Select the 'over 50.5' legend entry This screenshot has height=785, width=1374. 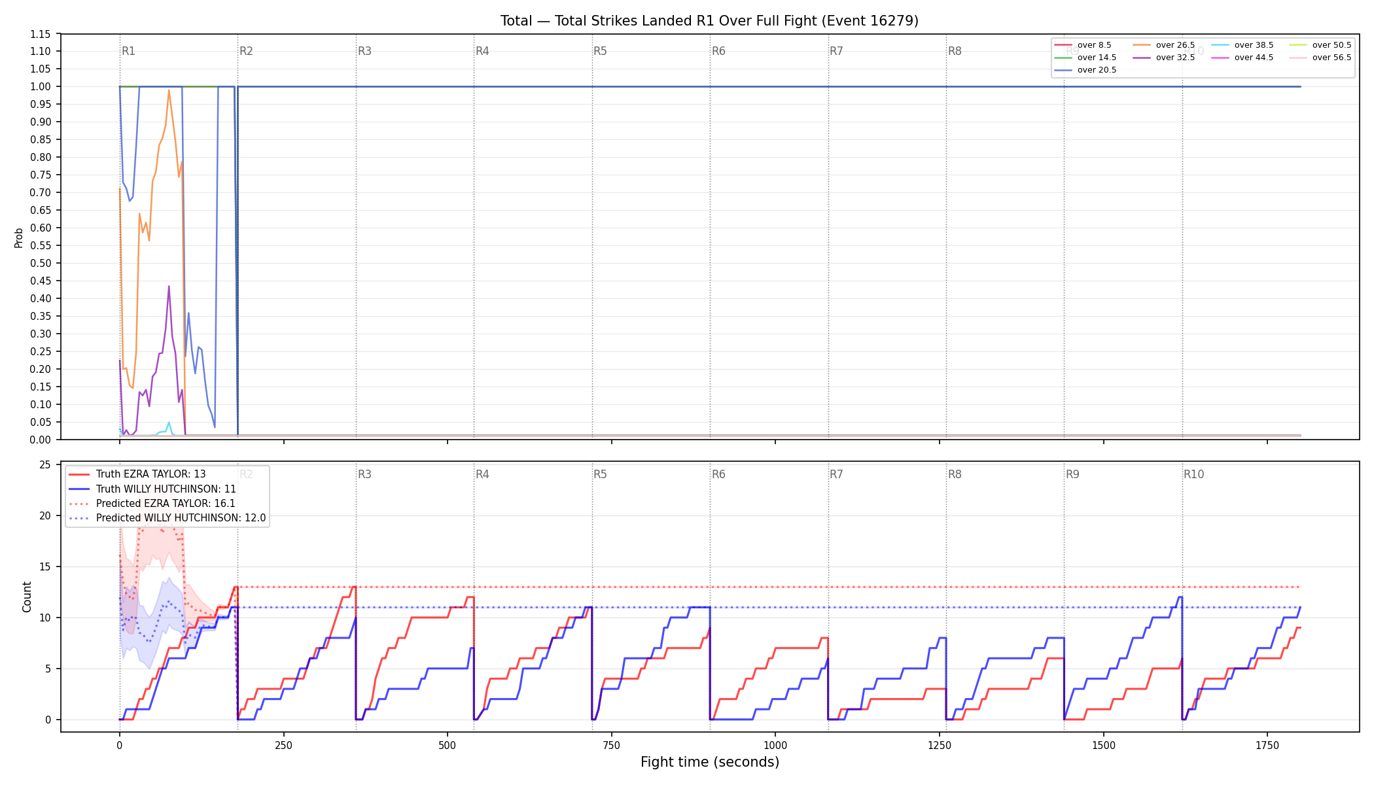1320,45
